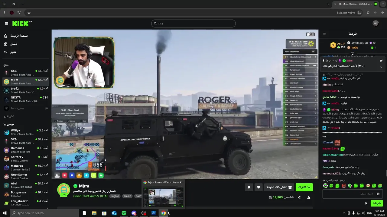Click the chat scrollbar

386,173
